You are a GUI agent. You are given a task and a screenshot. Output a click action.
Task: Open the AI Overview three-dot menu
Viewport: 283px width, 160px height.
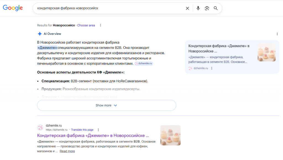pyautogui.click(x=277, y=34)
